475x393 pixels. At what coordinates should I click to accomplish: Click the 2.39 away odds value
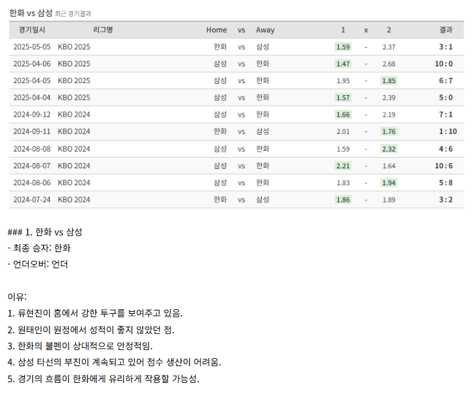click(389, 98)
